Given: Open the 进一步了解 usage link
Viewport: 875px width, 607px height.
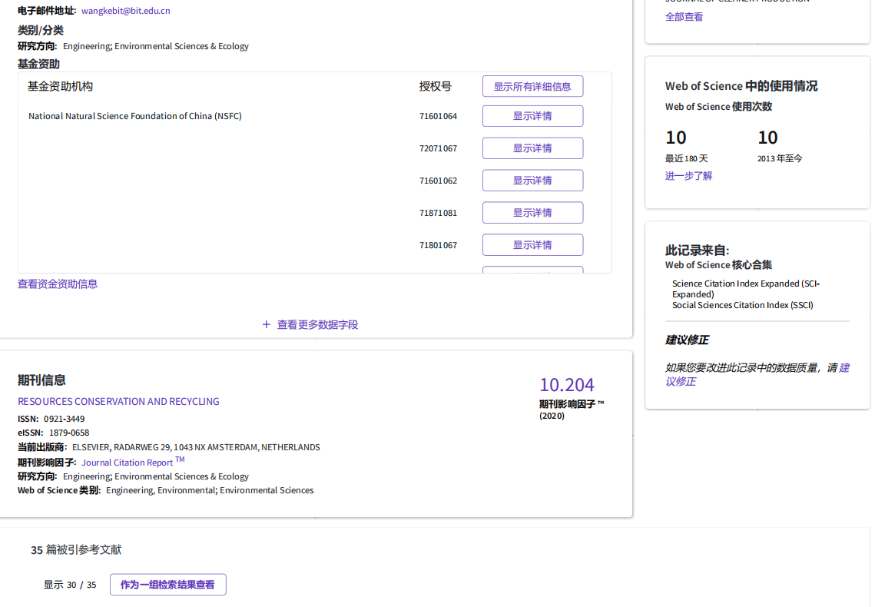Looking at the screenshot, I should 688,176.
